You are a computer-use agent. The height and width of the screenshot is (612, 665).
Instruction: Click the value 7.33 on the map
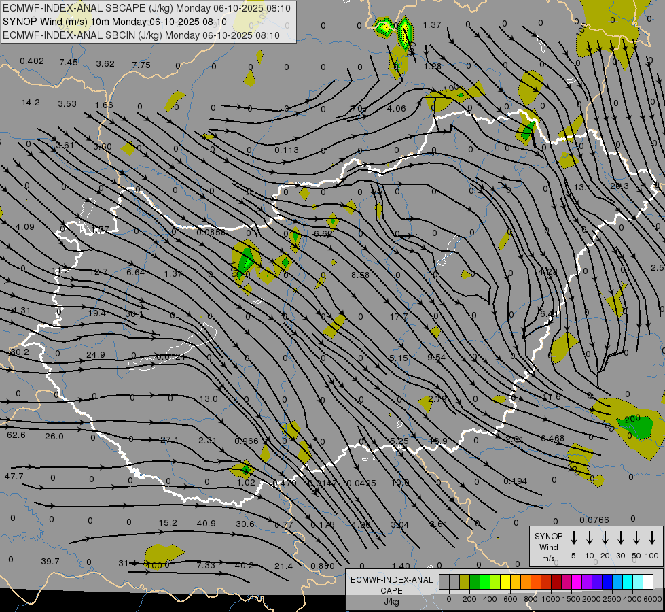tap(206, 565)
